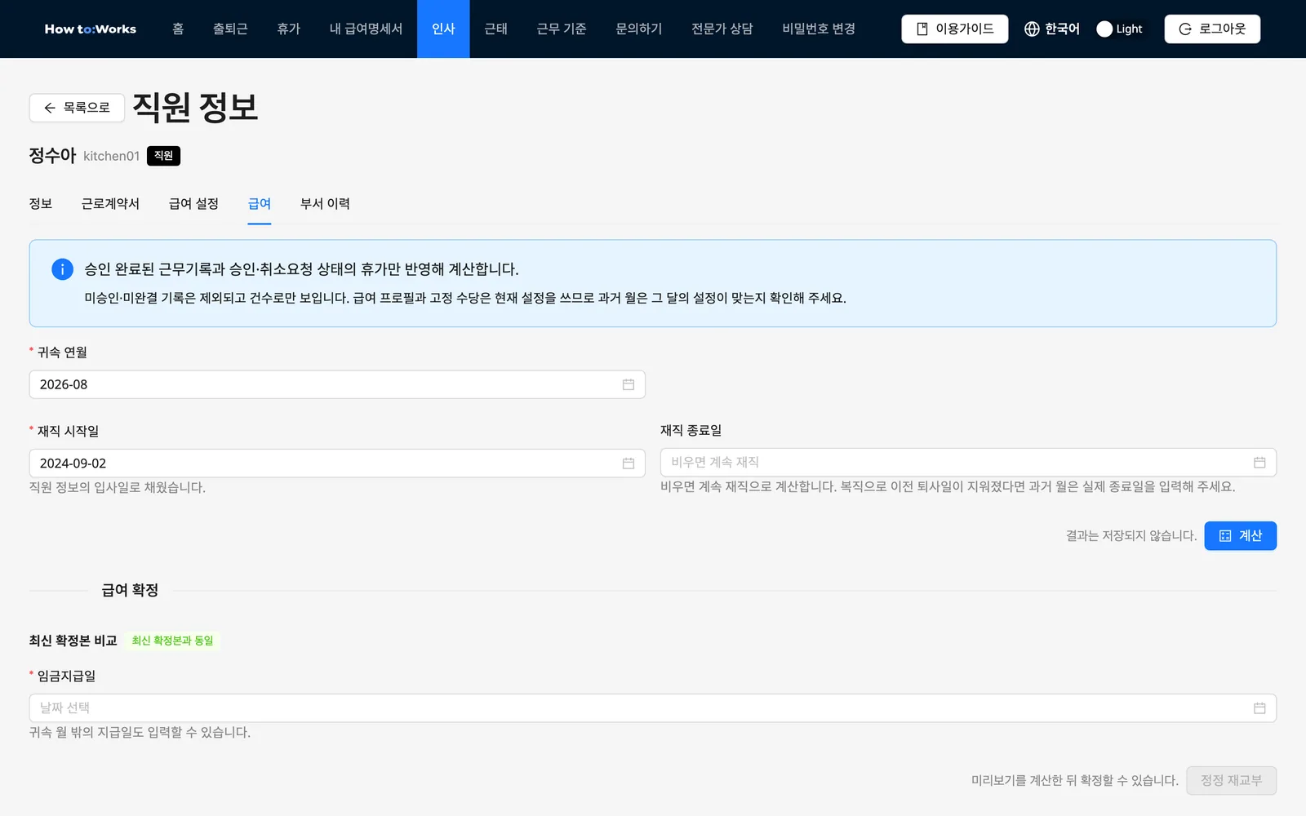Select the 급여 tab
The image size is (1306, 816).
260,204
